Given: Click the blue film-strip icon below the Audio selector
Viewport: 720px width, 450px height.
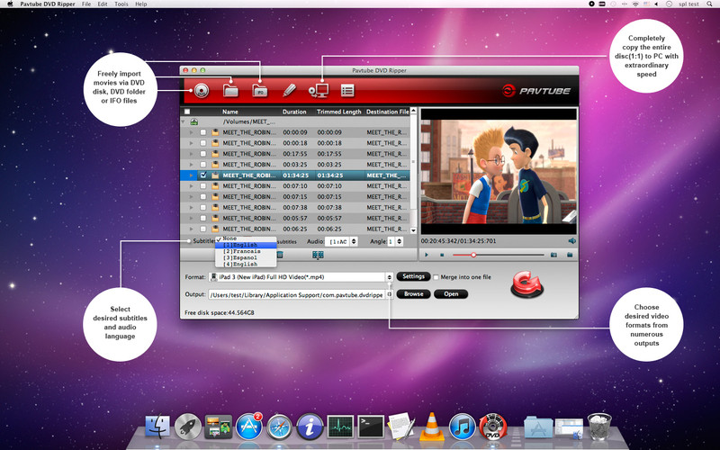Looking at the screenshot, I should [318, 255].
